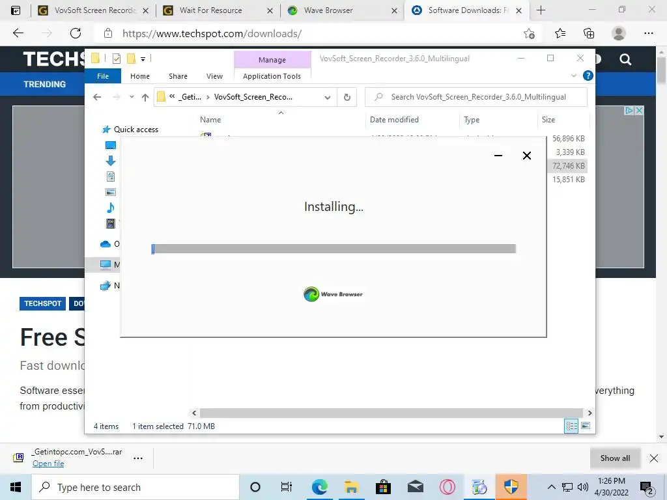This screenshot has width=667, height=500.
Task: Switch Explorer to details view icon
Action: click(571, 426)
